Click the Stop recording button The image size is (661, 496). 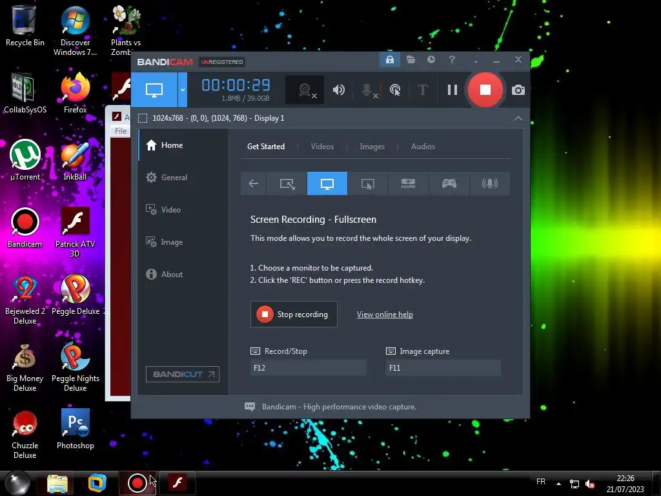point(294,315)
